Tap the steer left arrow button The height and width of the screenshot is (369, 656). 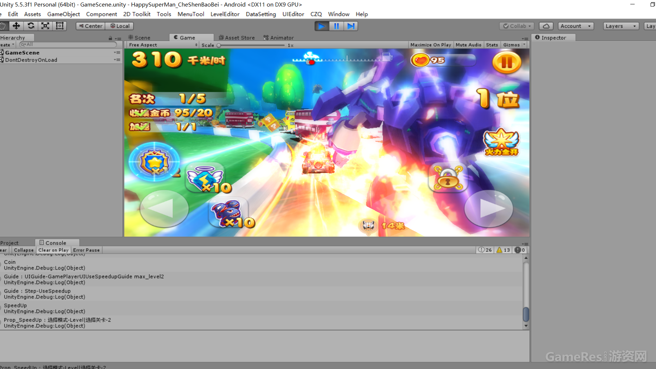click(x=164, y=209)
